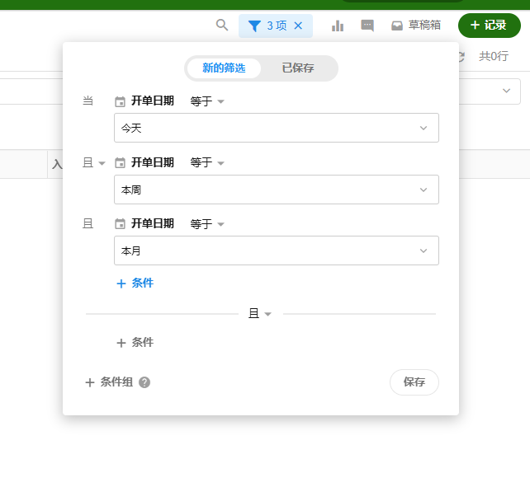Open the 本周 value dropdown

276,190
